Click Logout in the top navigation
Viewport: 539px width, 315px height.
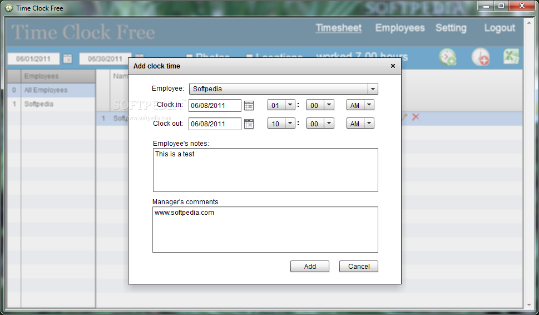point(500,28)
